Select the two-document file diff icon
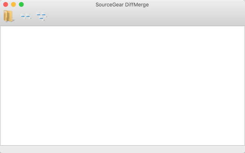Screen dimensions: 245x153 pyautogui.click(x=26, y=16)
